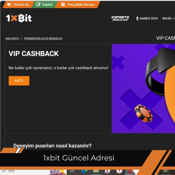This screenshot has width=175, height=175.
Task: Click the gift icon for welcome bonus
Action: coord(63,4)
